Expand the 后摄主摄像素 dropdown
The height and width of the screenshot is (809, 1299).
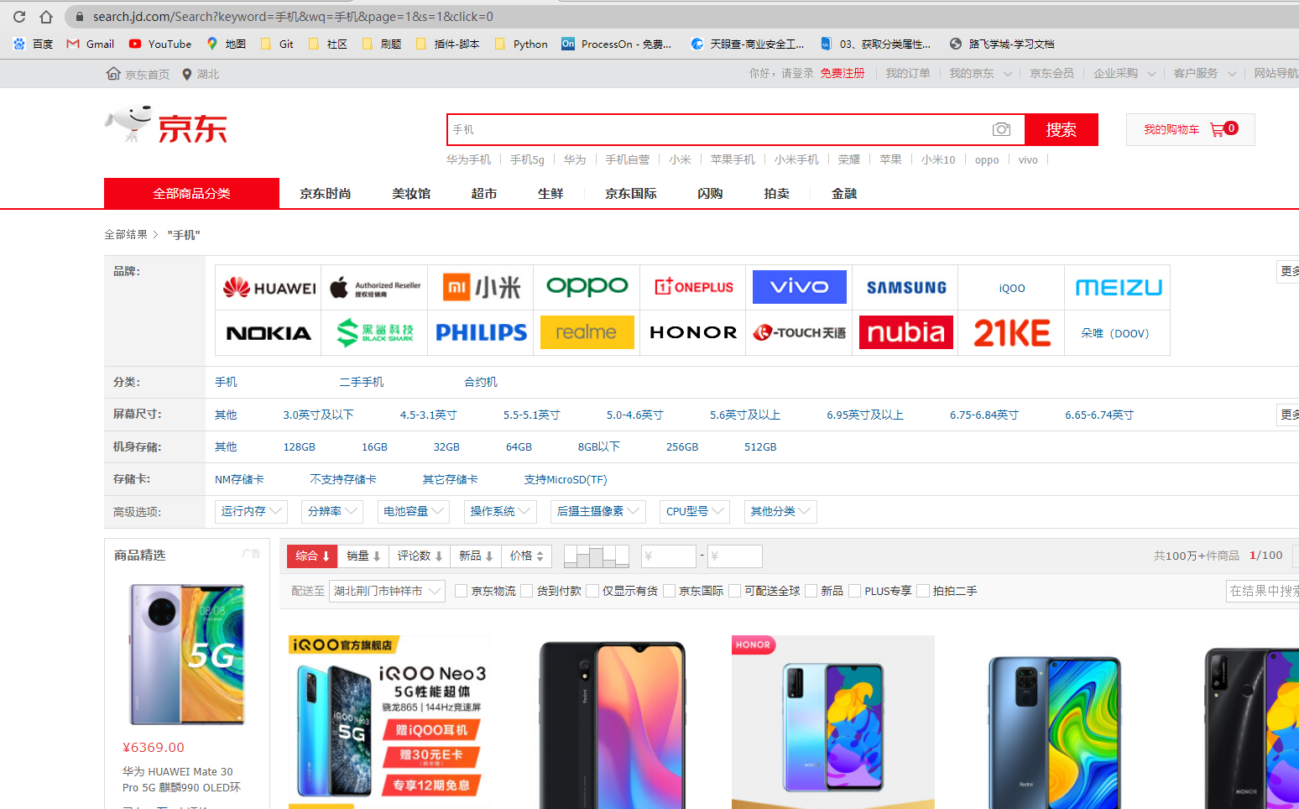click(x=598, y=511)
